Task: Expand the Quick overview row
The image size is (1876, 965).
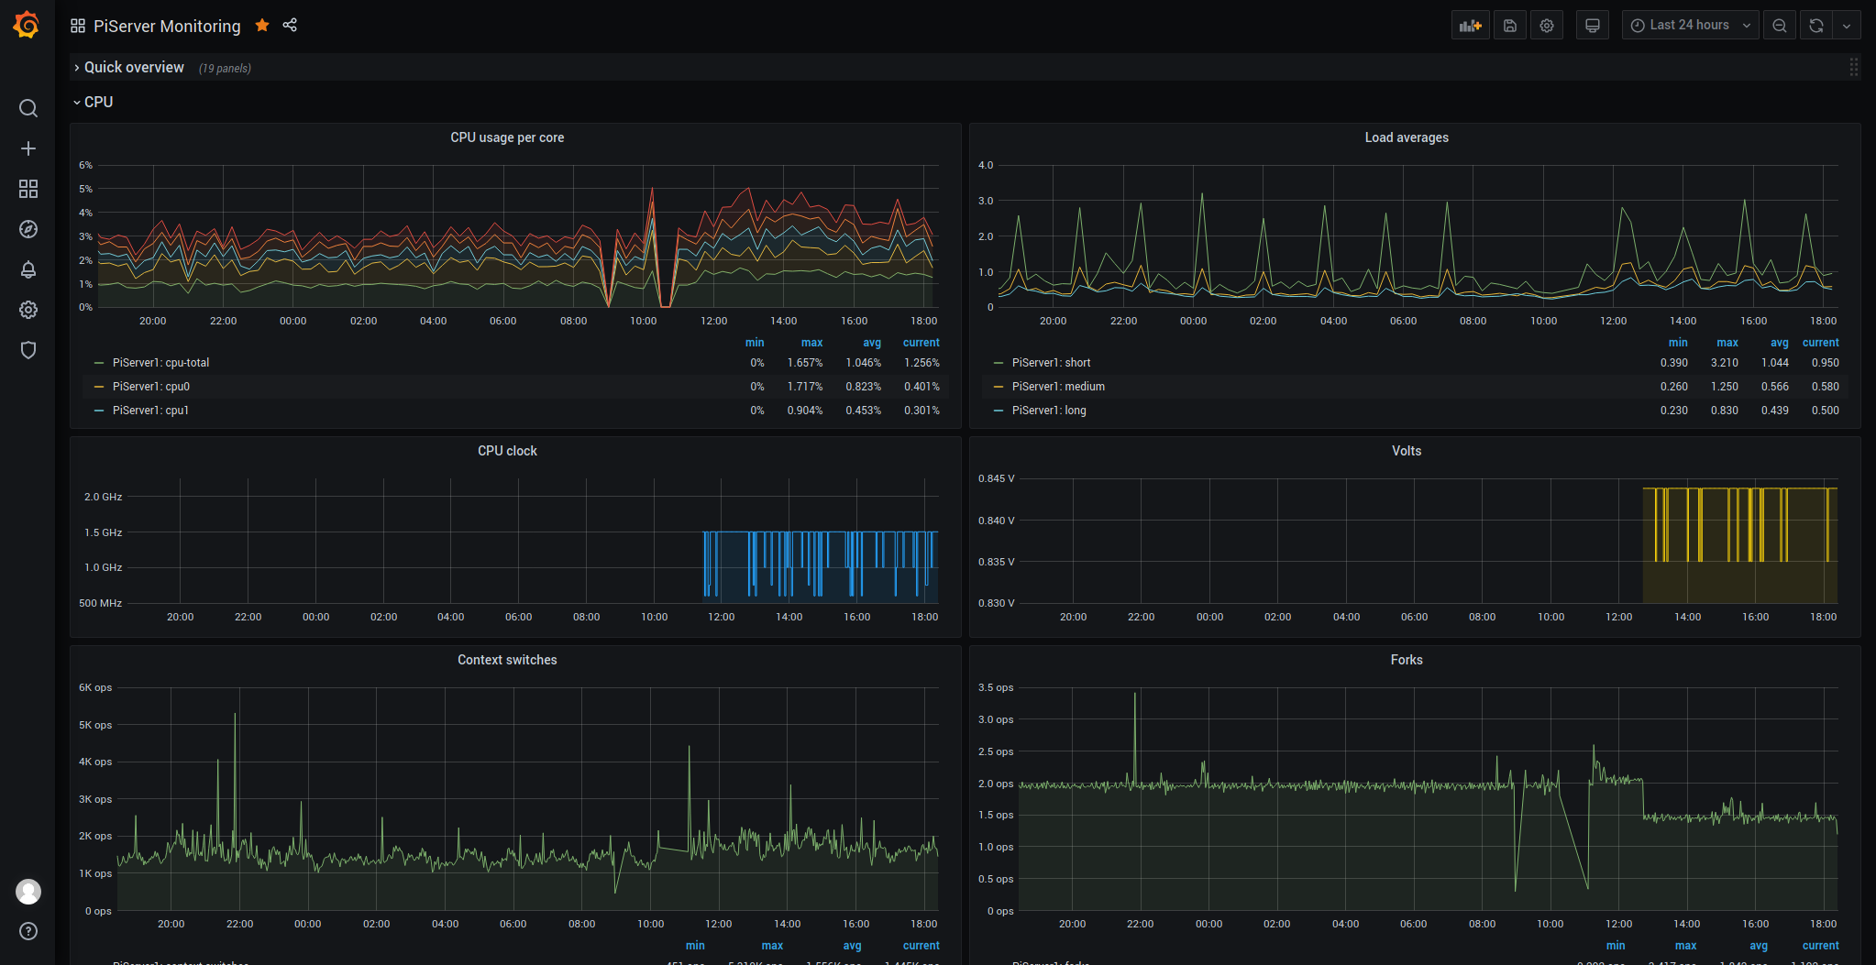Action: [134, 68]
